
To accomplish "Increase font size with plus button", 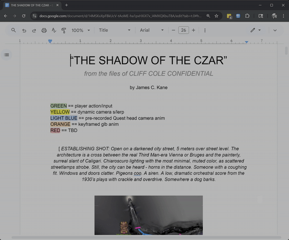I will pos(194,30).
